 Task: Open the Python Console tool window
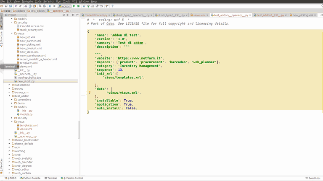[30, 178]
